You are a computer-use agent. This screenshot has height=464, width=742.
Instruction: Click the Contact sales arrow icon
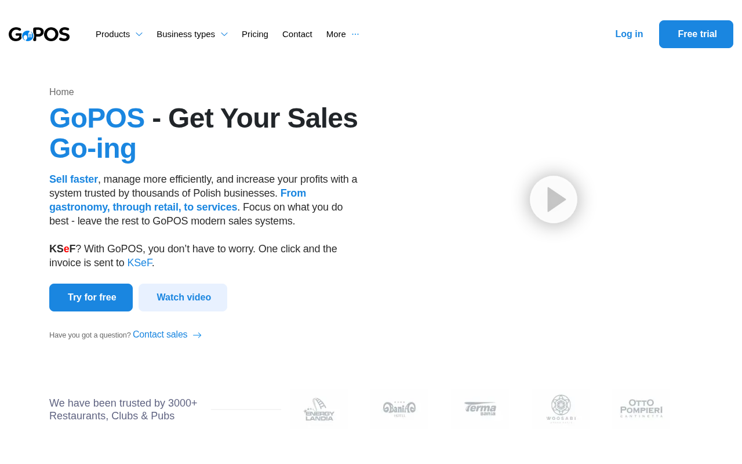197,335
